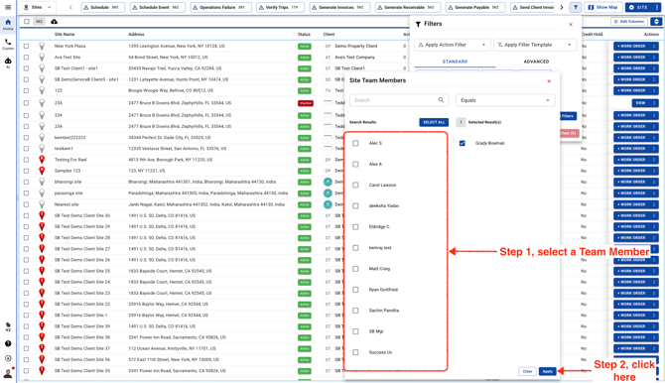Open the Operations Failure action tab

220,7
